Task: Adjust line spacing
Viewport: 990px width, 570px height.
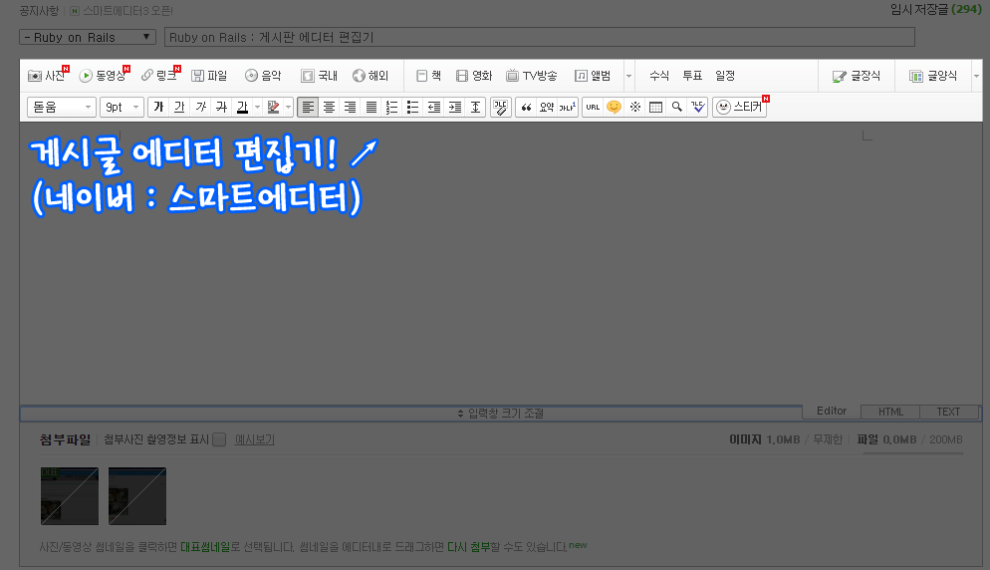Action: (476, 107)
